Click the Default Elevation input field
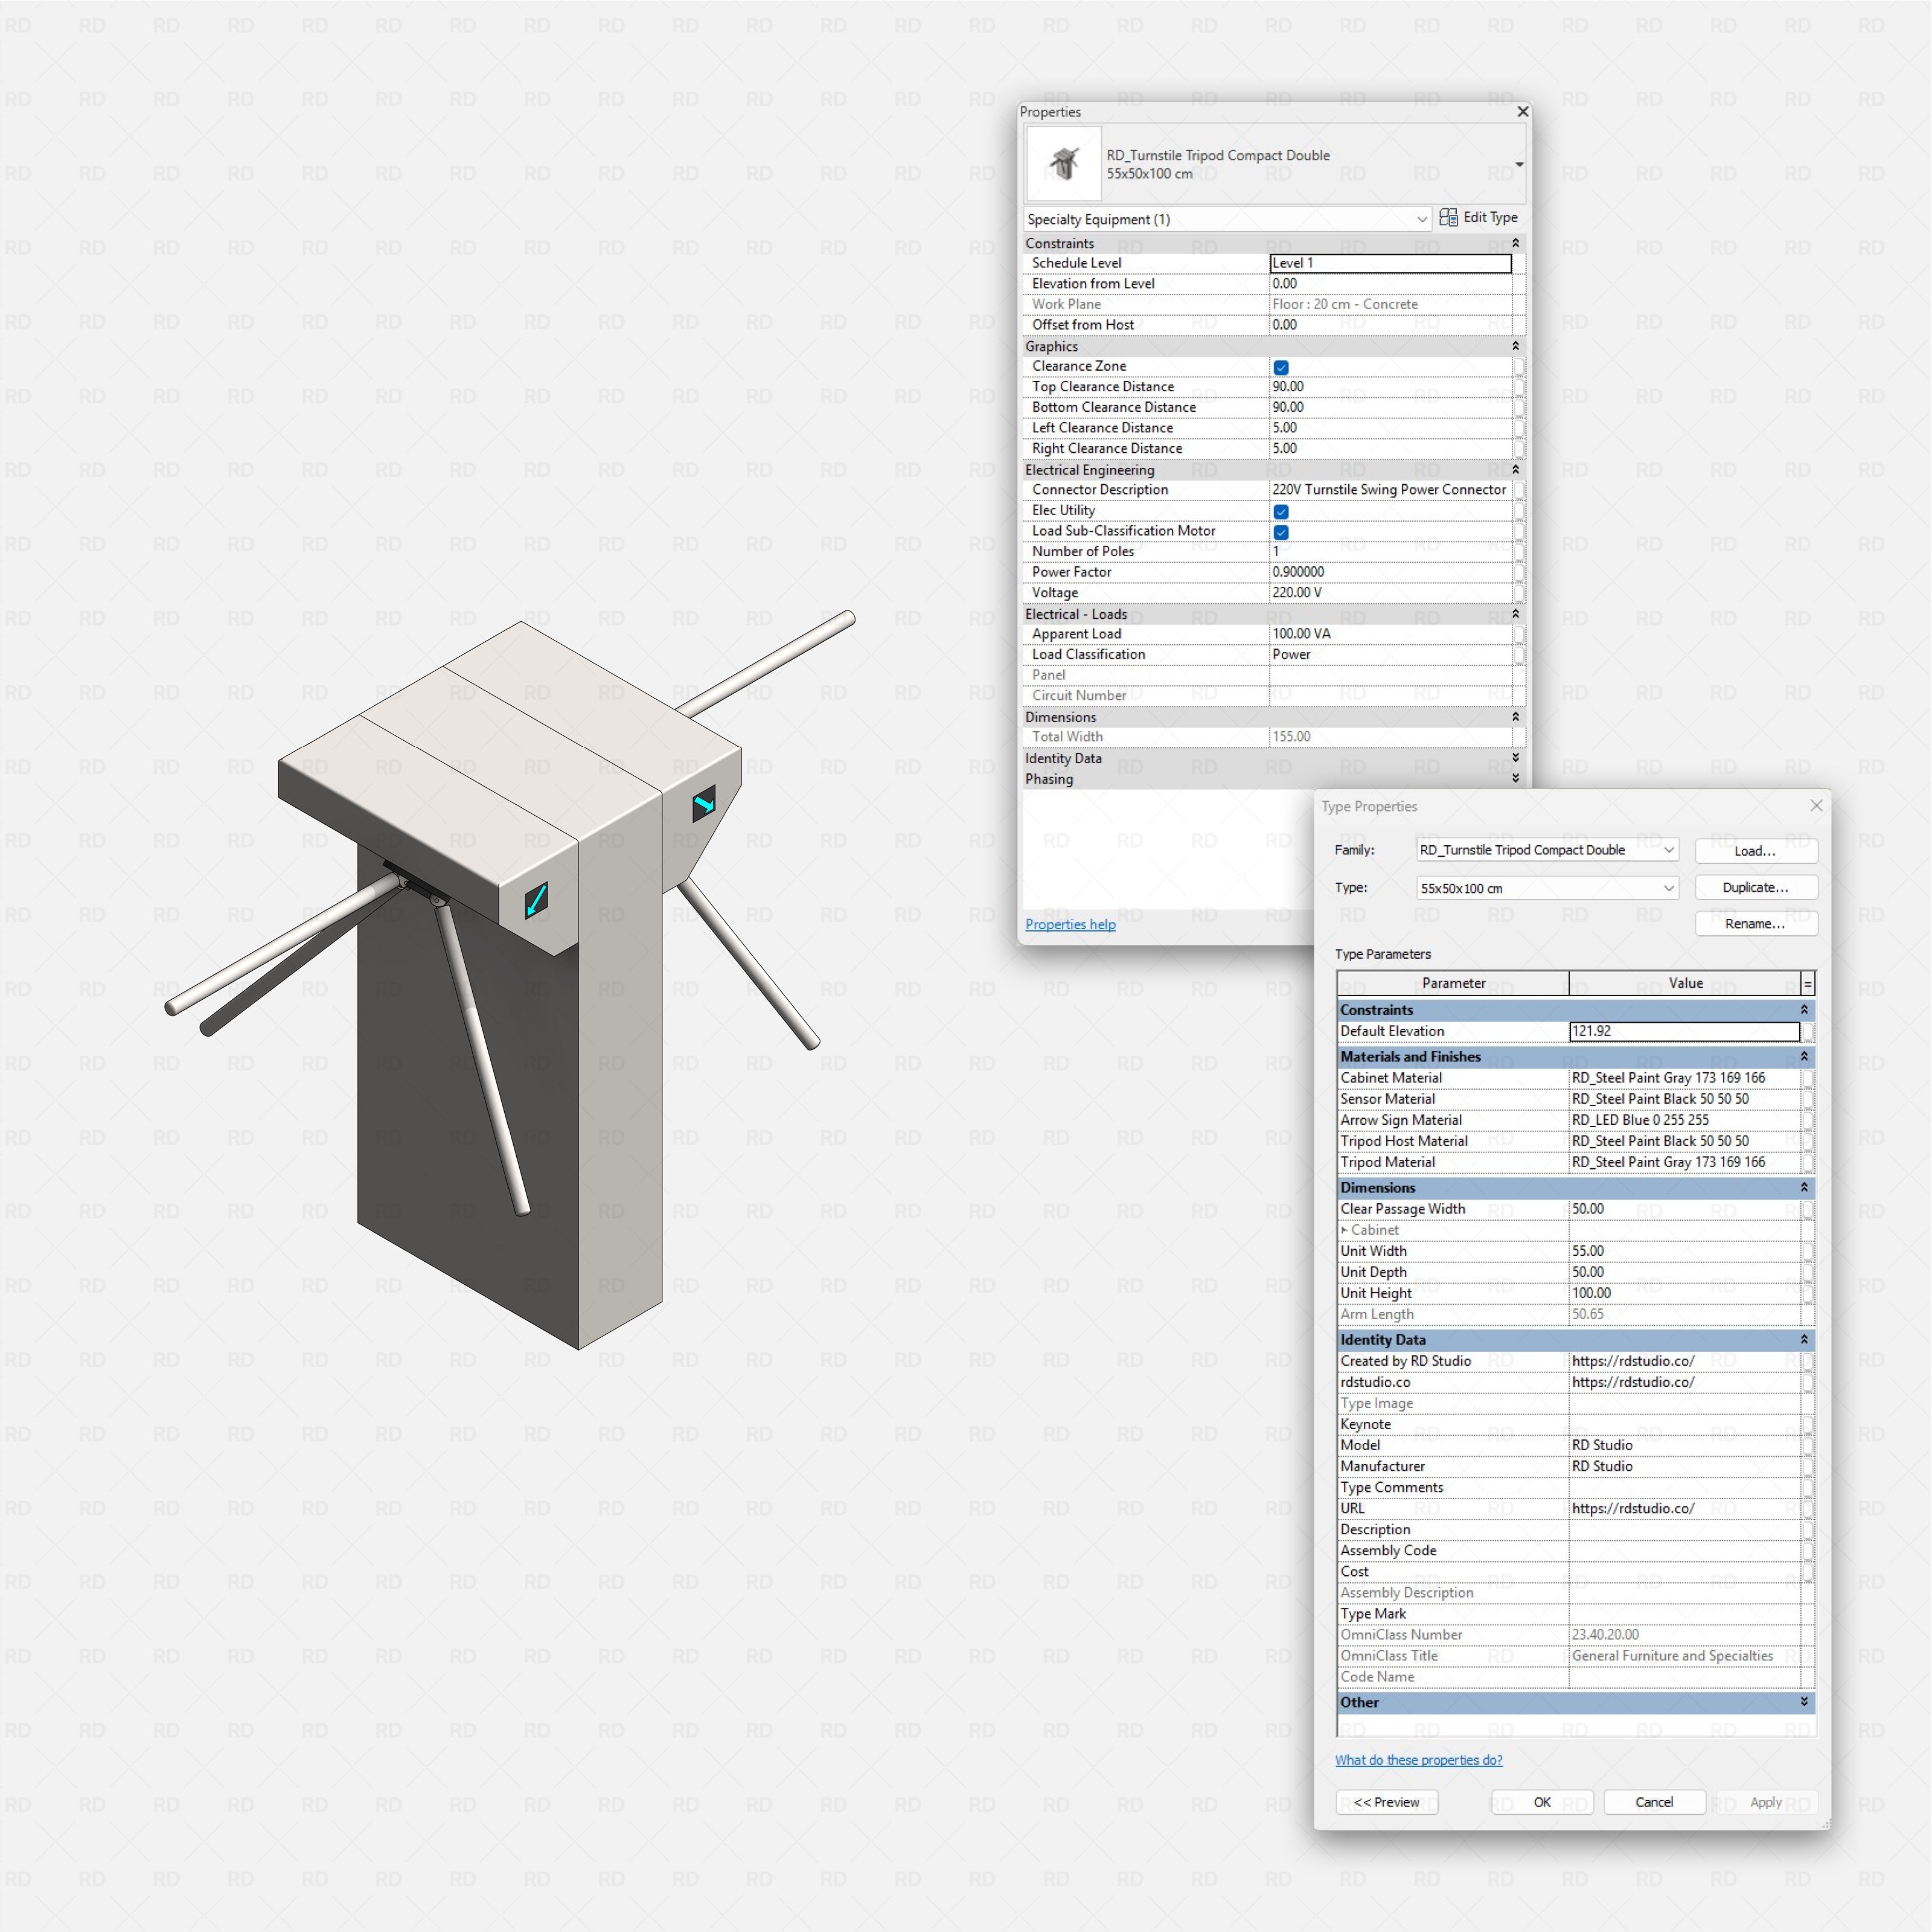 coord(1684,1031)
